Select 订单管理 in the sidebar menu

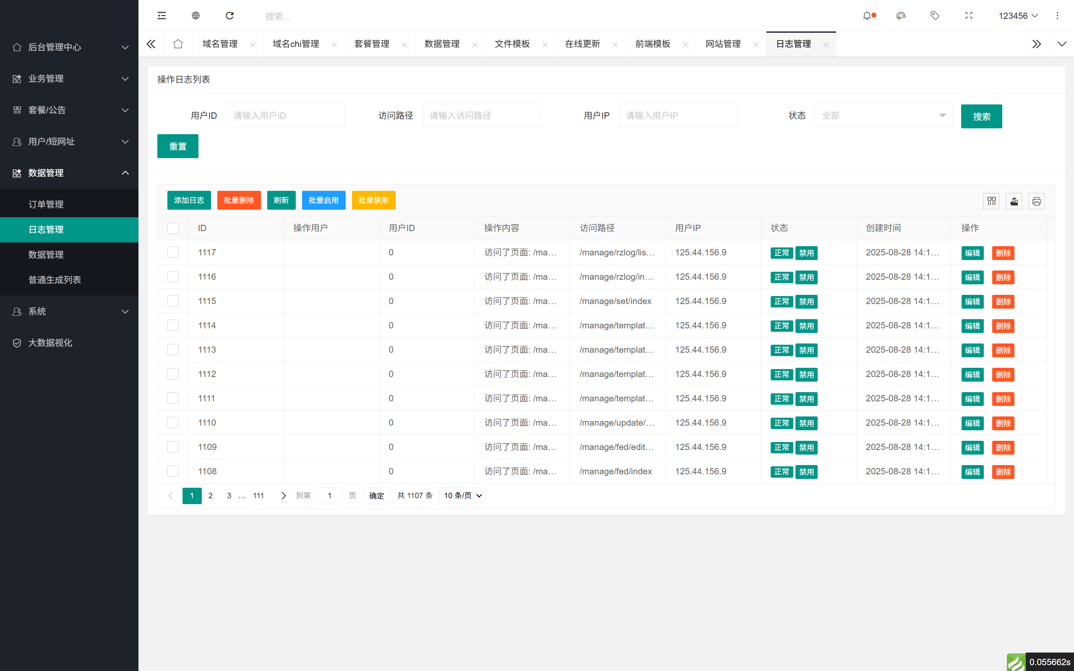coord(46,204)
